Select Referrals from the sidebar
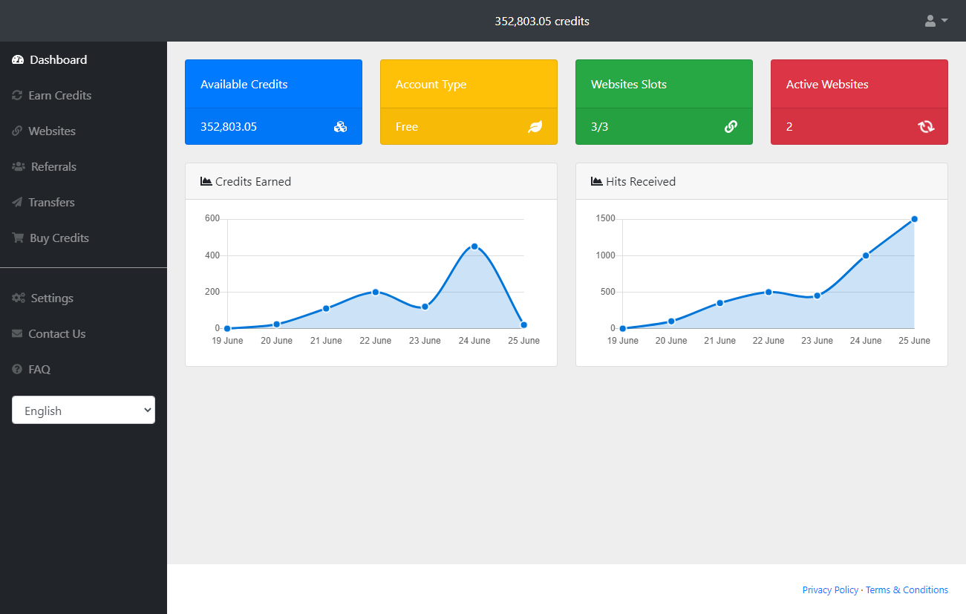This screenshot has width=966, height=614. [x=53, y=167]
